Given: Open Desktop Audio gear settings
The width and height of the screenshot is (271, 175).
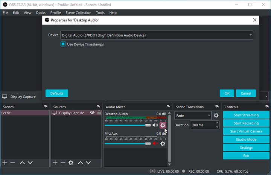Looking at the screenshot, I should tap(163, 125).
